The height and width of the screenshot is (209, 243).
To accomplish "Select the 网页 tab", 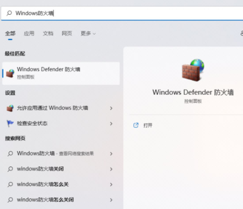I will [67, 33].
